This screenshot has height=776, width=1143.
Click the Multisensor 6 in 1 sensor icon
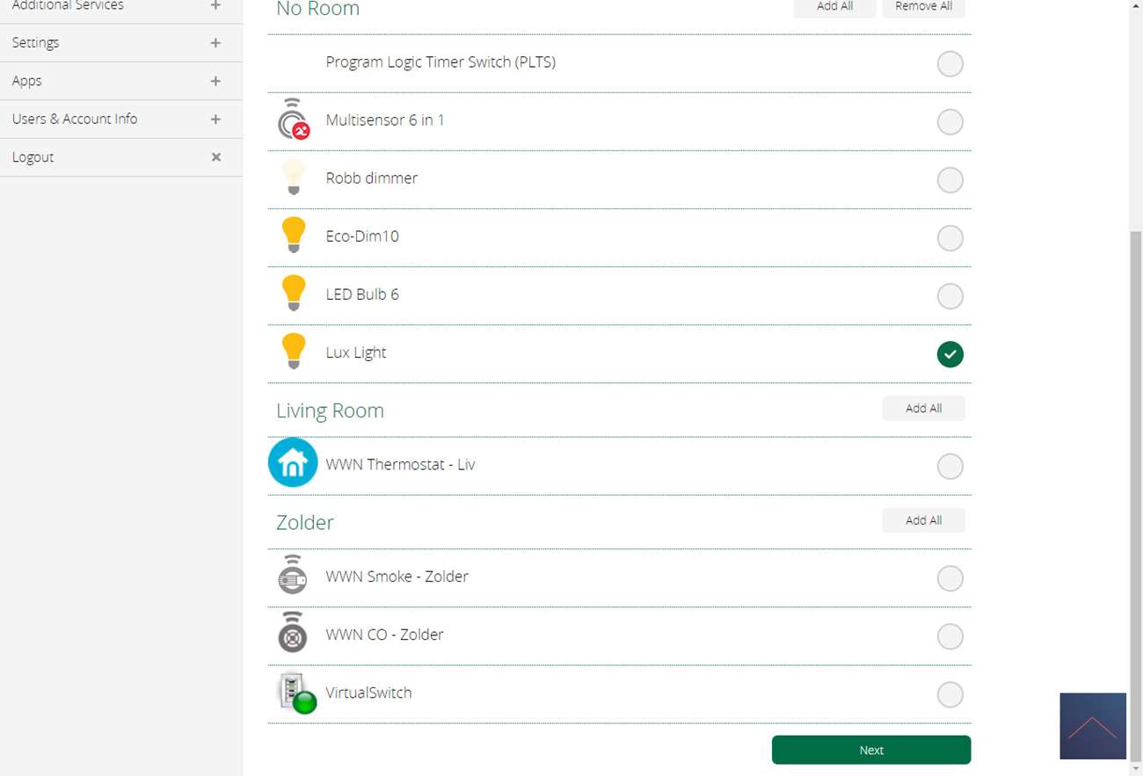click(294, 120)
